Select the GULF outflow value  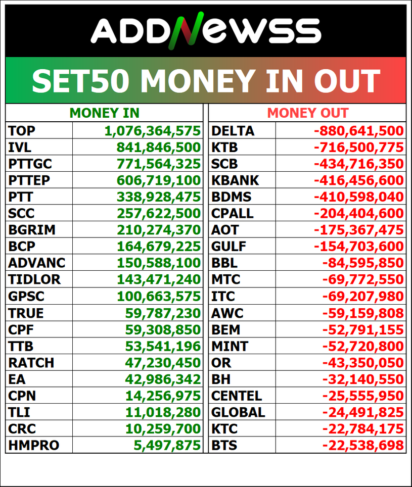tap(359, 247)
